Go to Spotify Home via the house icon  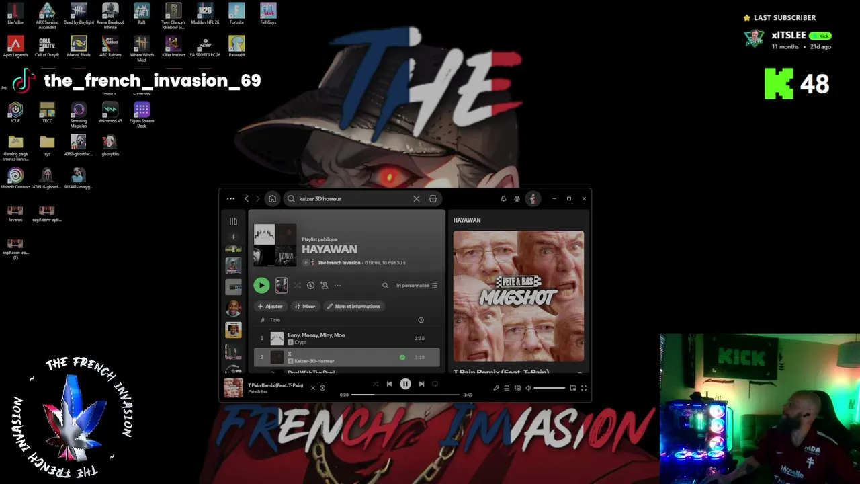click(x=272, y=199)
